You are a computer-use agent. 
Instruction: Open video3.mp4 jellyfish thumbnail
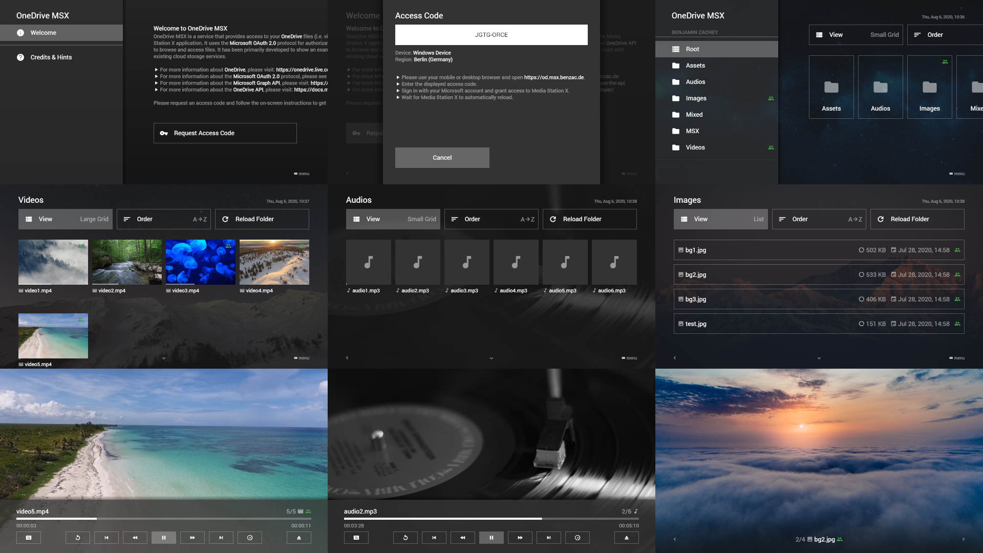point(201,262)
